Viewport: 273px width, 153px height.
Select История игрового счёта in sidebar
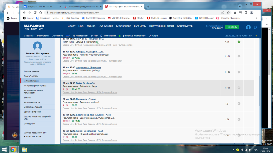pyautogui.click(x=35, y=86)
